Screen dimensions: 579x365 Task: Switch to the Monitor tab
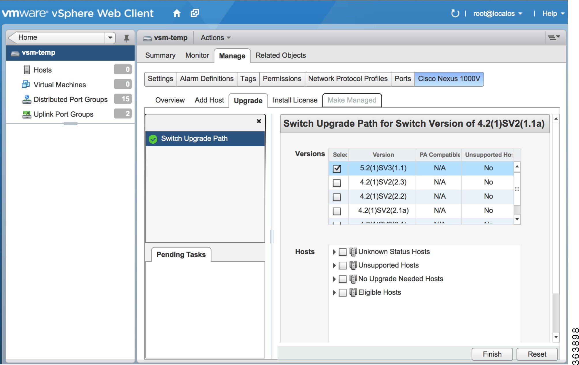point(197,55)
